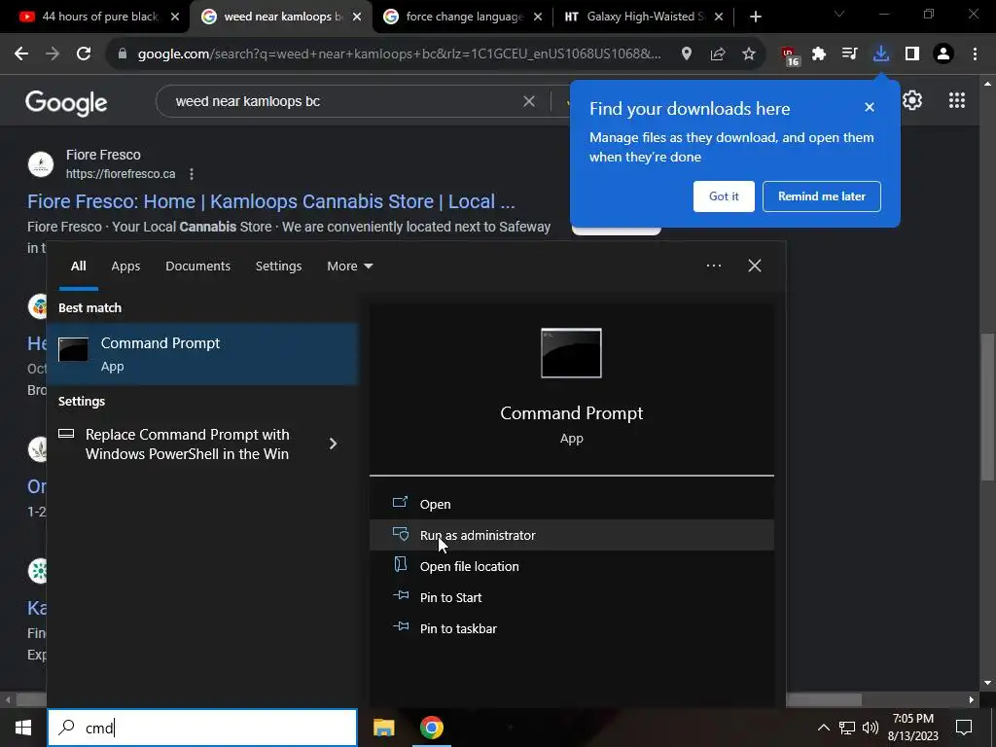
Task: Show hidden system tray icons
Action: (823, 728)
